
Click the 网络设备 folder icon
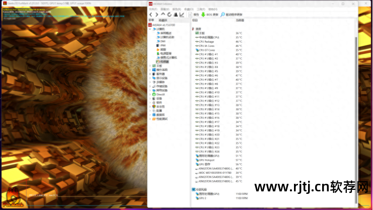[154, 90]
